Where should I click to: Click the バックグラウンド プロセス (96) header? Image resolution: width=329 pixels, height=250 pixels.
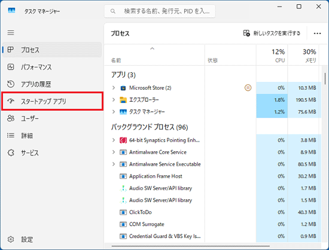click(150, 127)
